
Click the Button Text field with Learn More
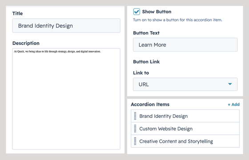coord(185,44)
